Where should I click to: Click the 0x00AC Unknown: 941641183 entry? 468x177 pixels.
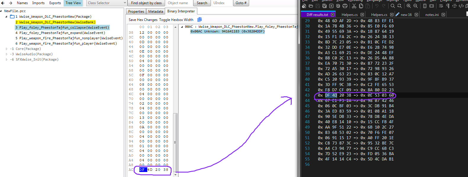point(227,31)
